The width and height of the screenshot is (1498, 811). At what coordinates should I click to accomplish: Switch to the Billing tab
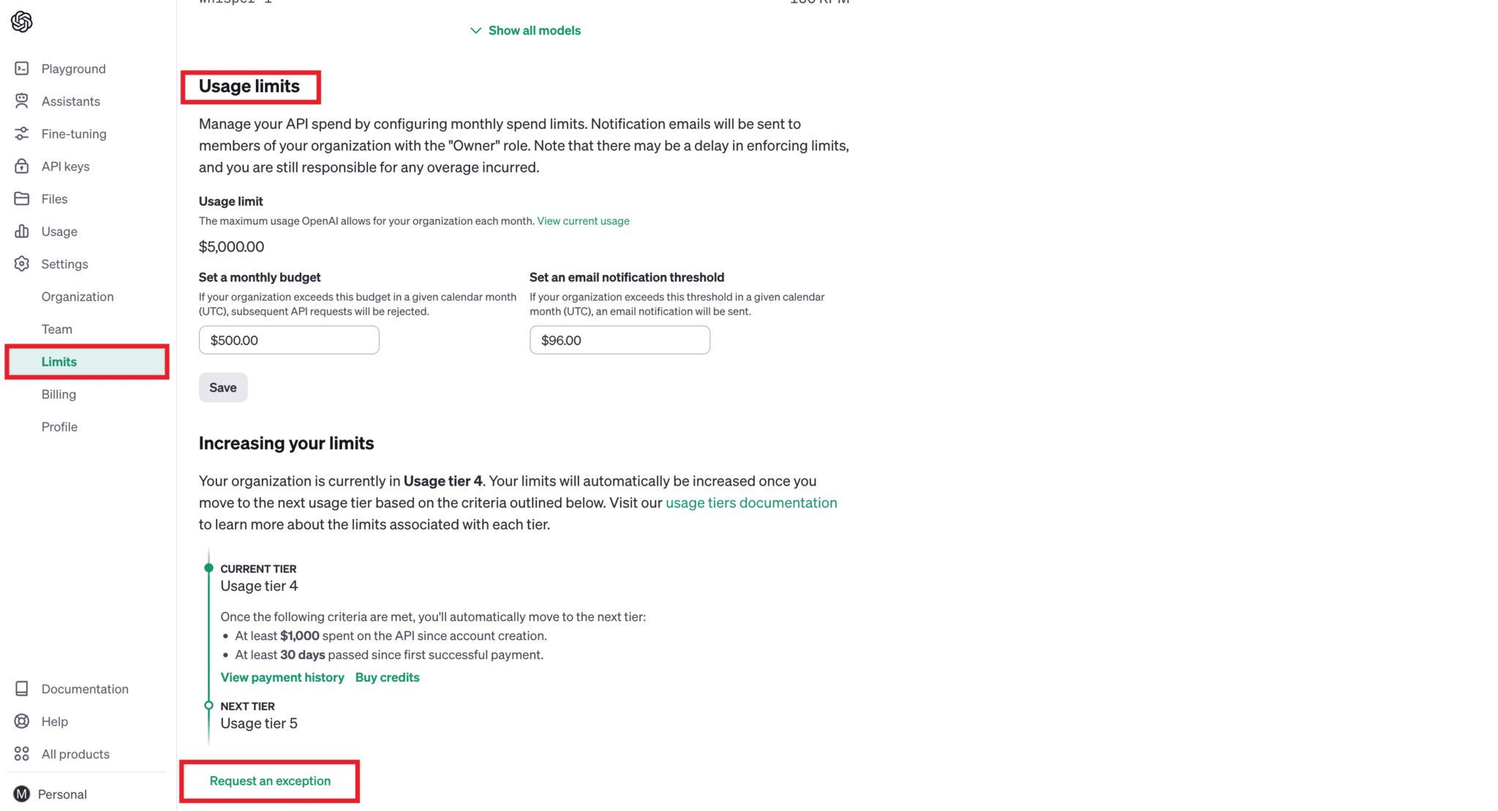59,393
